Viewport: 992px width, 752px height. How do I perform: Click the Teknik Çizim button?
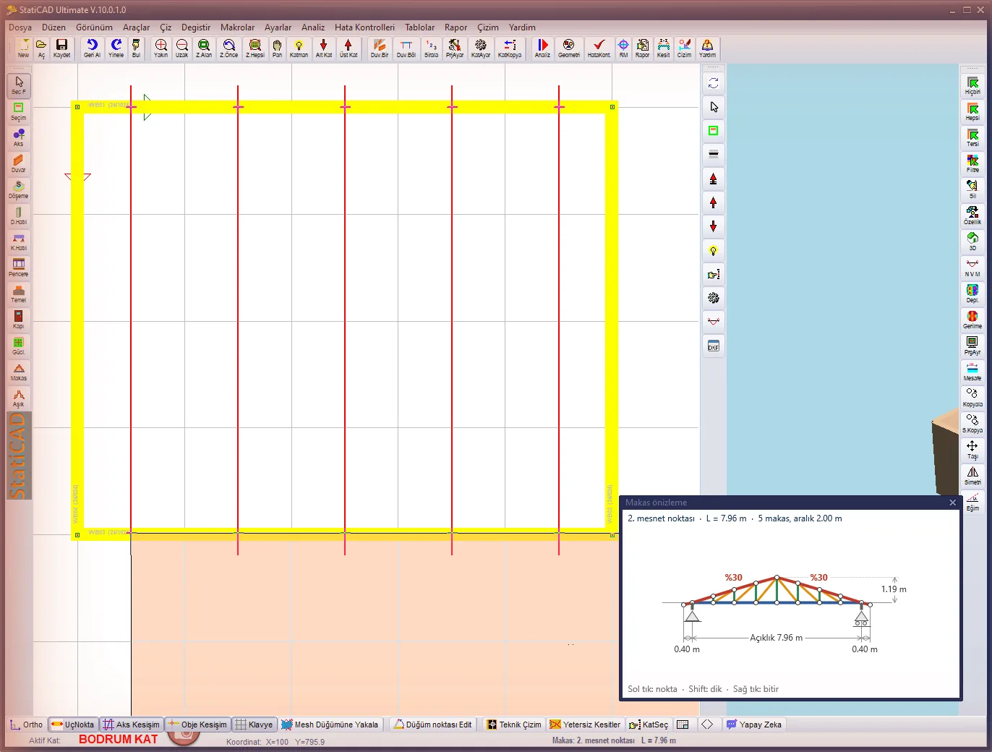(x=514, y=725)
